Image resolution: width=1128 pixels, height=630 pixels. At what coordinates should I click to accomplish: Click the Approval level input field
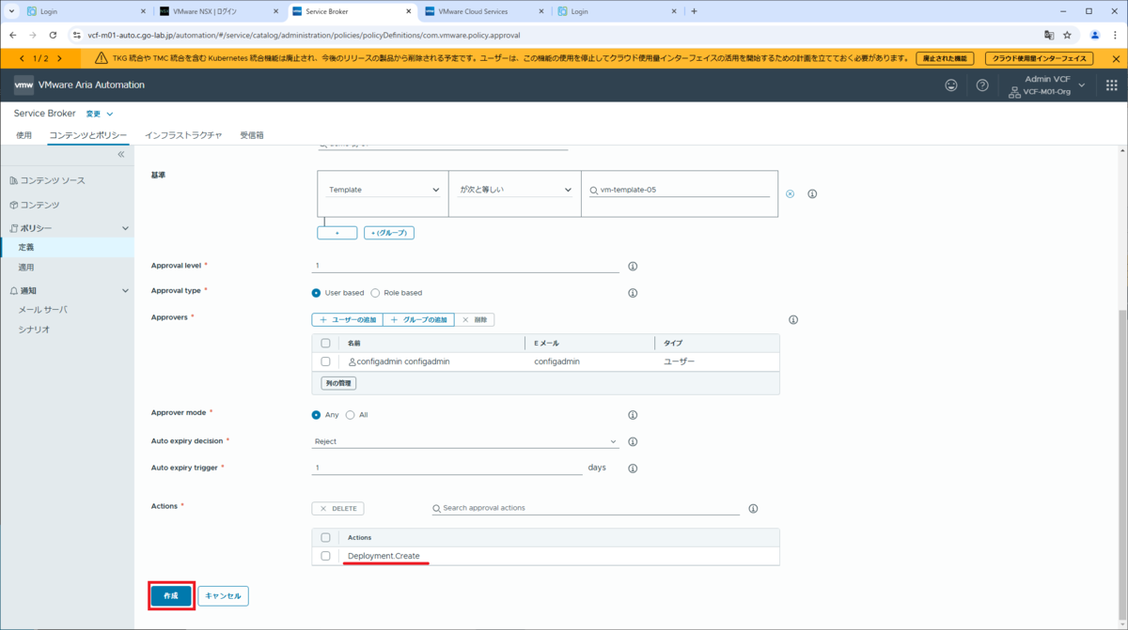465,266
